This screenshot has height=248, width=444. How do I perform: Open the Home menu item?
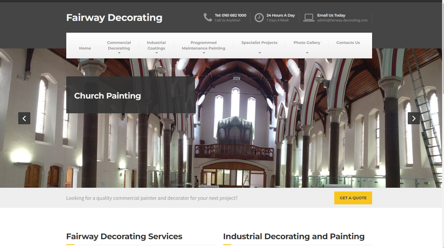tap(85, 48)
